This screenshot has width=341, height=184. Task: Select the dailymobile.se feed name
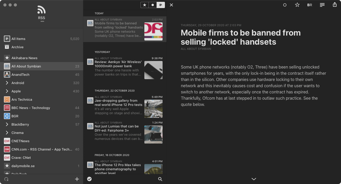[x=23, y=166]
